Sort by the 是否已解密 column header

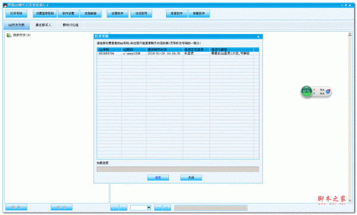click(232, 49)
